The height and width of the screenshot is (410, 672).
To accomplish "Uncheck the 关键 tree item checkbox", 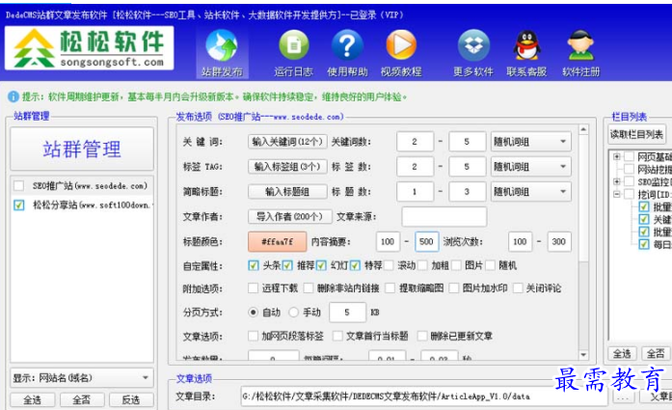I will (x=644, y=219).
